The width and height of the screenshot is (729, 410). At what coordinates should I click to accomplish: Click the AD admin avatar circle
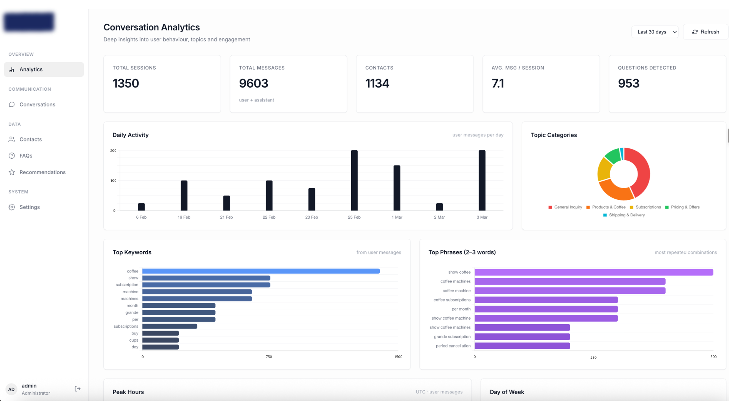click(11, 389)
